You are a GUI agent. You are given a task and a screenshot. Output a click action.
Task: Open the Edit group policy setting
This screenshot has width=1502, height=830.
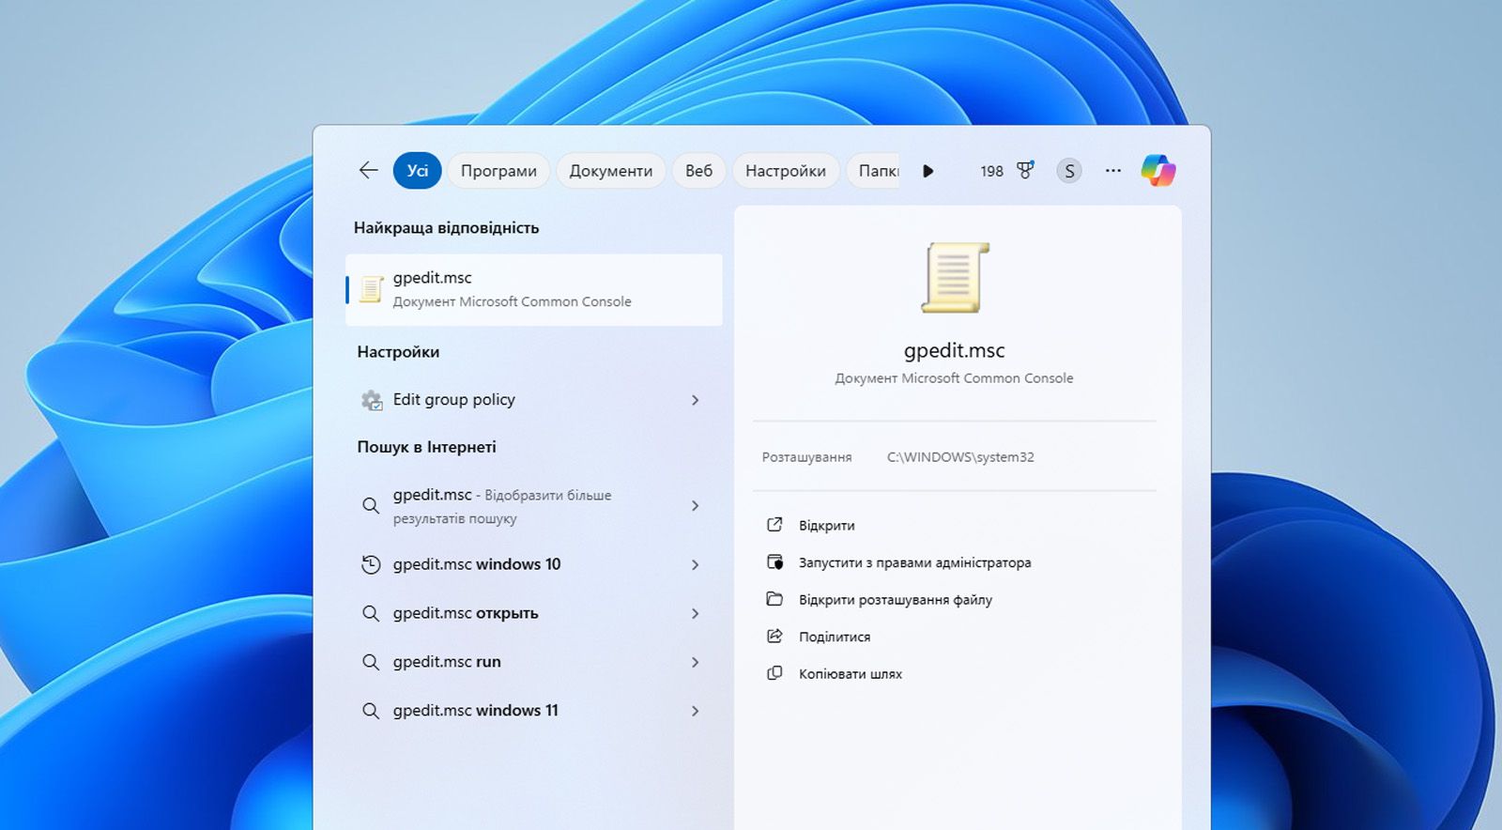[x=534, y=400]
